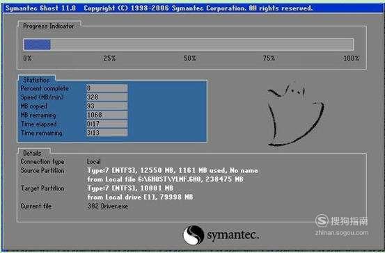Image resolution: width=385 pixels, height=253 pixels.
Task: Click the Symantec Ghost 11.0 title bar text
Action: coord(41,8)
